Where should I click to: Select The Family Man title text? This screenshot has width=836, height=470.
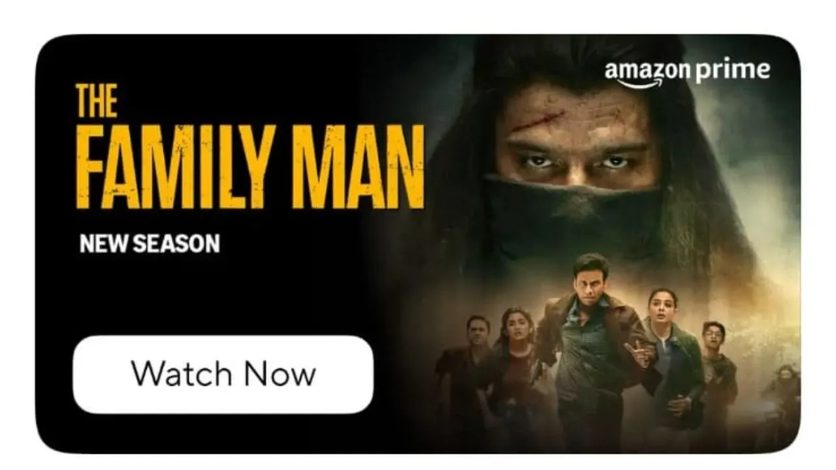[x=250, y=146]
